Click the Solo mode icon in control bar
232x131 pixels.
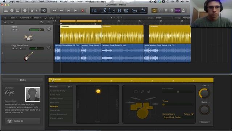pos(172,11)
